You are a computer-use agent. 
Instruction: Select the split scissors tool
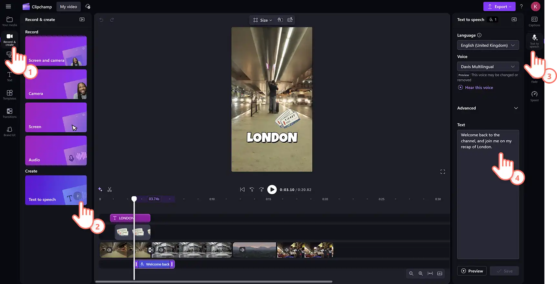pos(110,189)
